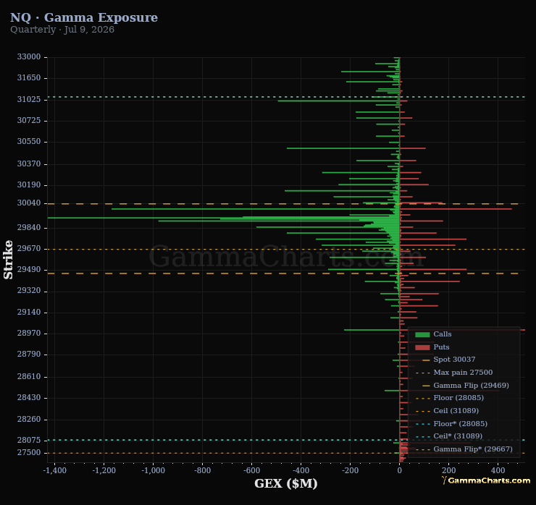Click the 31025 strike axis label

click(29, 99)
